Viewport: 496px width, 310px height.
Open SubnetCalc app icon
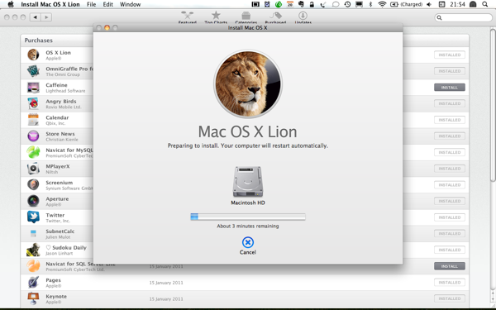pos(33,233)
